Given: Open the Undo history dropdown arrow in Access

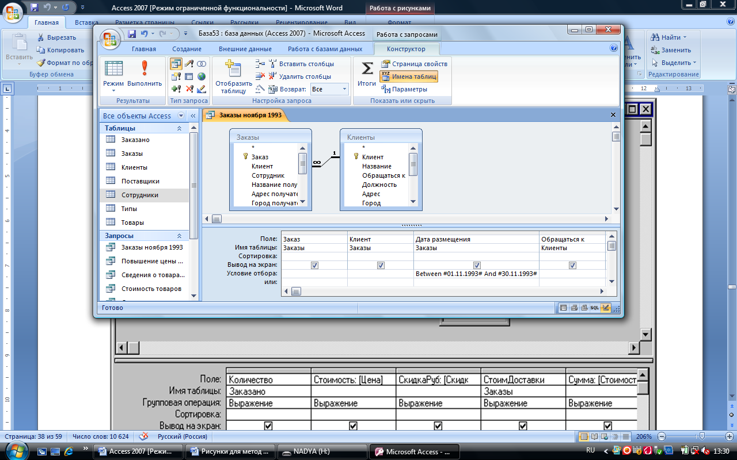Looking at the screenshot, I should coord(151,34).
